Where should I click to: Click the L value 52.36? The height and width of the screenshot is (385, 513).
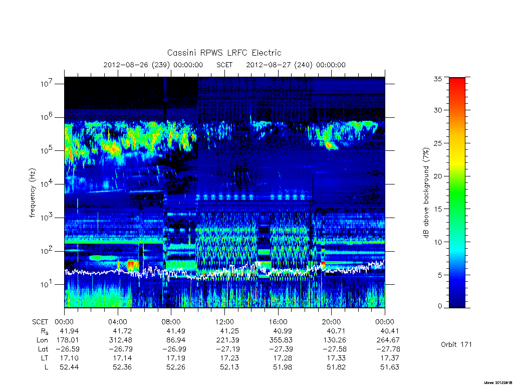point(122,367)
